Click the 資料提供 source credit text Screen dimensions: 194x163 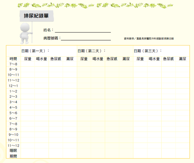coord(149,39)
